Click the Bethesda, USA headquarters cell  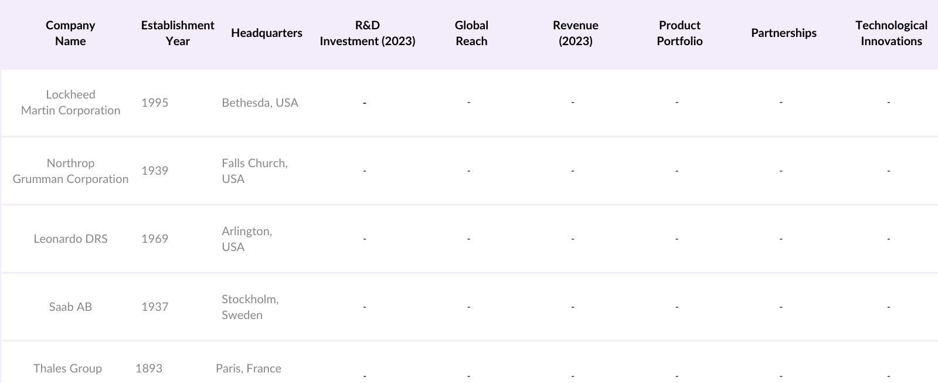click(x=260, y=103)
